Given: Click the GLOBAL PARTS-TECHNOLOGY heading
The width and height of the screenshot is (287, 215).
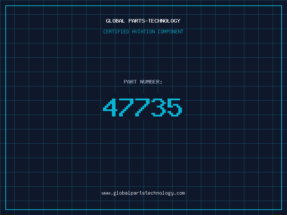Looking at the screenshot, I should click(x=143, y=21).
